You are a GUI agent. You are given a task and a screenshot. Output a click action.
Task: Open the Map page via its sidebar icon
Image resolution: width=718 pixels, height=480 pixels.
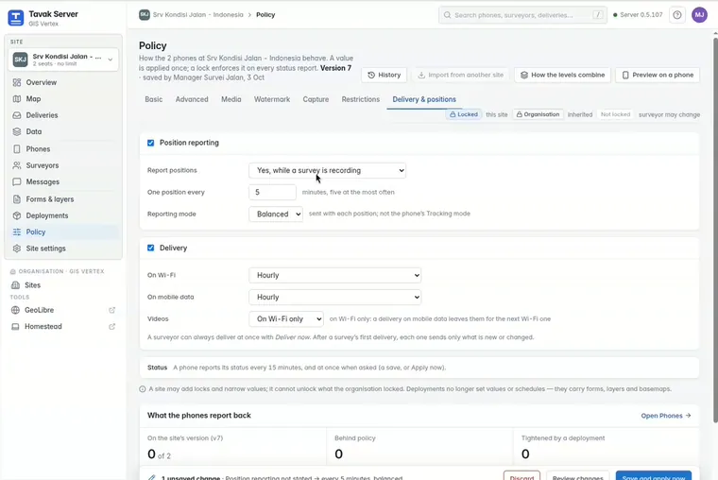[x=17, y=99]
